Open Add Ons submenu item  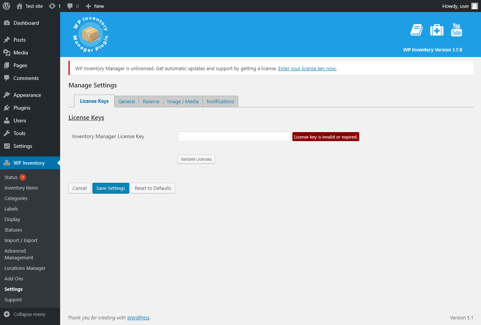click(x=30, y=278)
